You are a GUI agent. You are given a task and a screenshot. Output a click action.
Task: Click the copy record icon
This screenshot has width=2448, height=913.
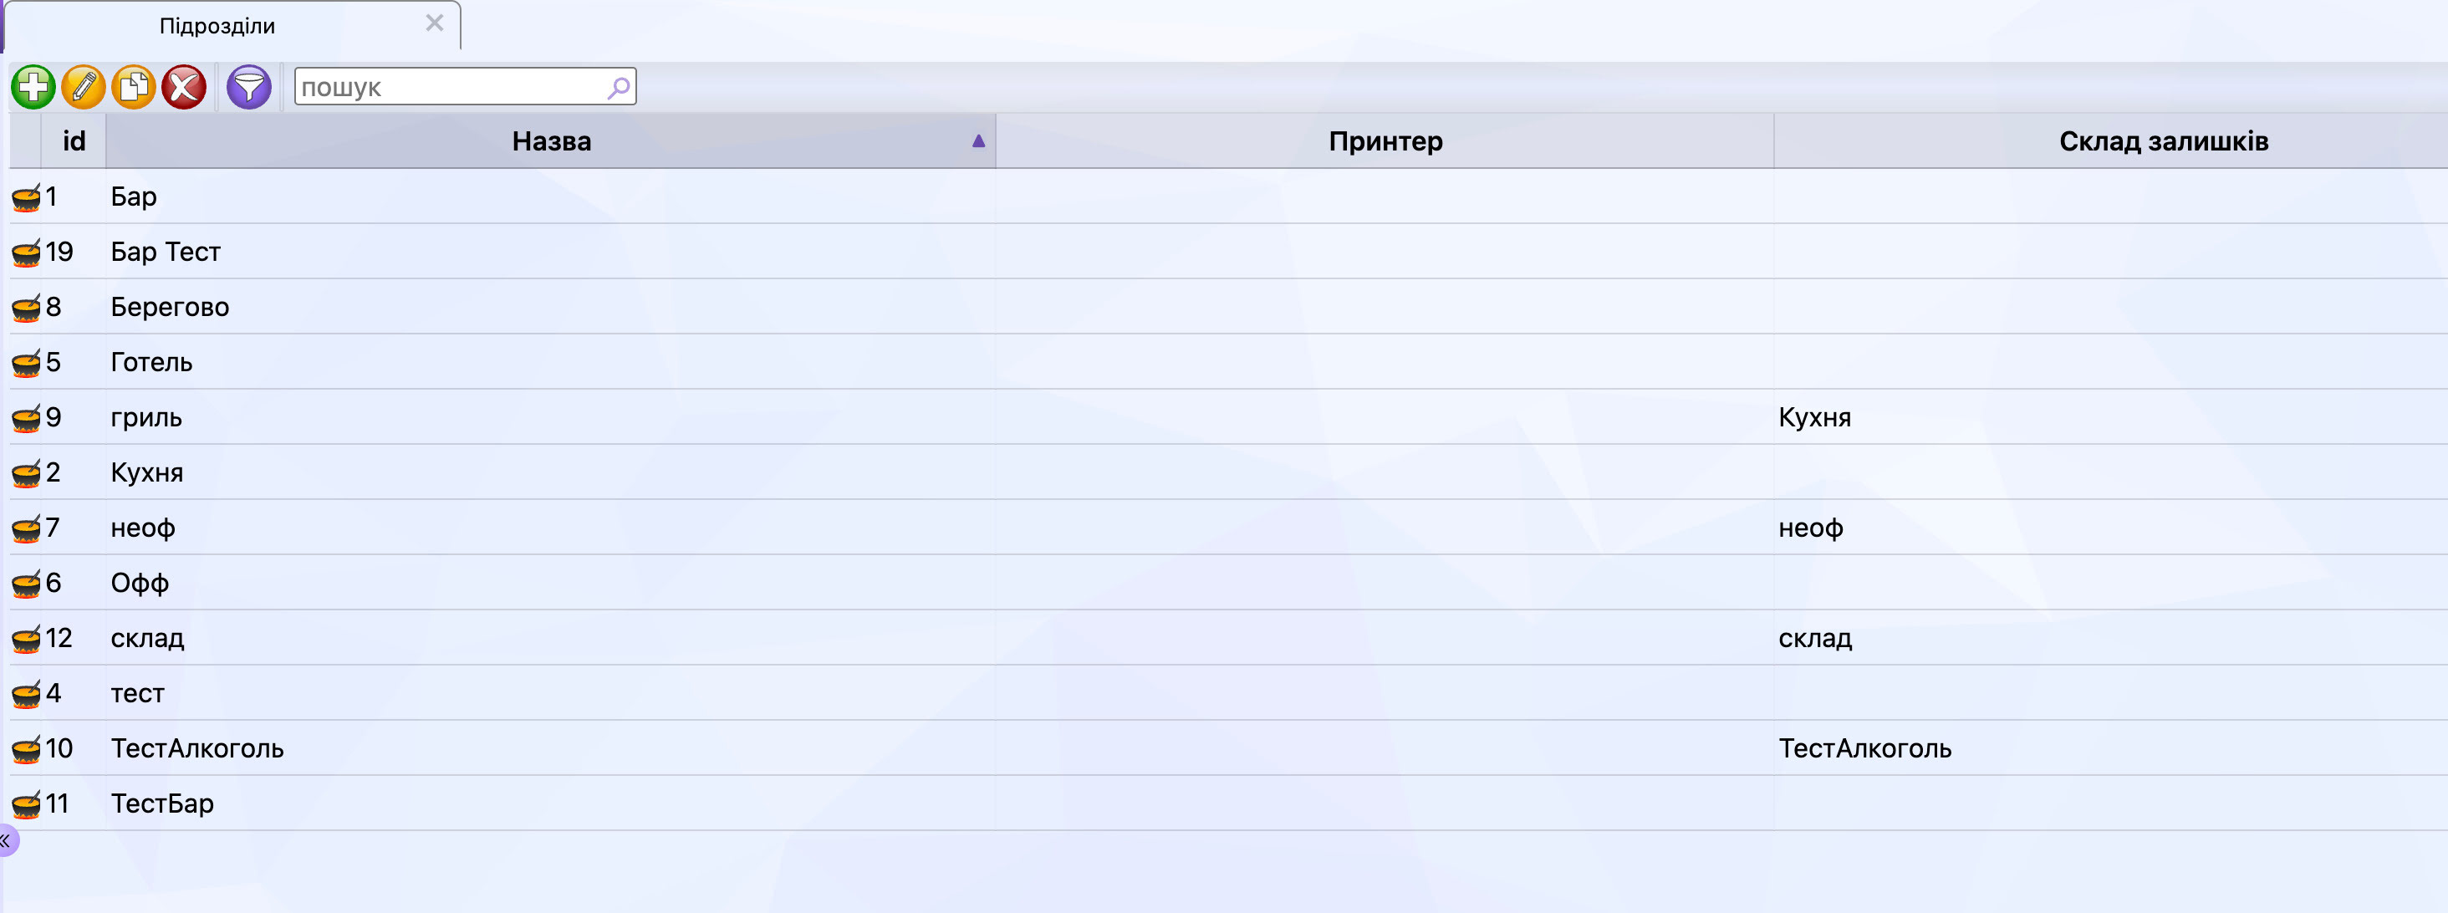[134, 88]
